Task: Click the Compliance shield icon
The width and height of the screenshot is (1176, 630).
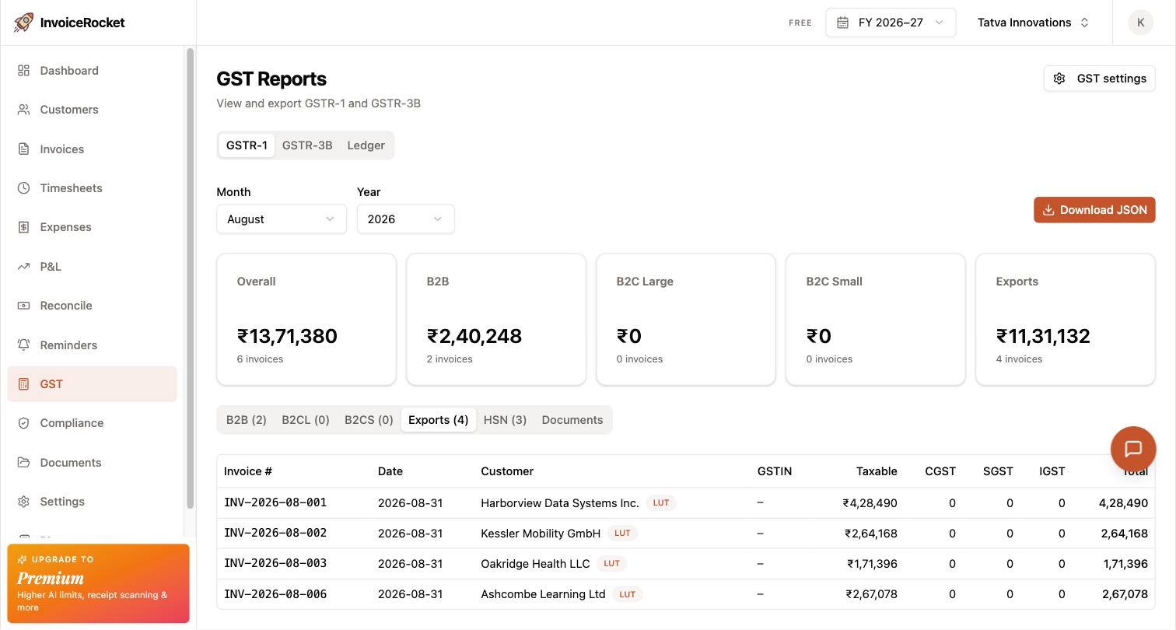Action: (24, 423)
